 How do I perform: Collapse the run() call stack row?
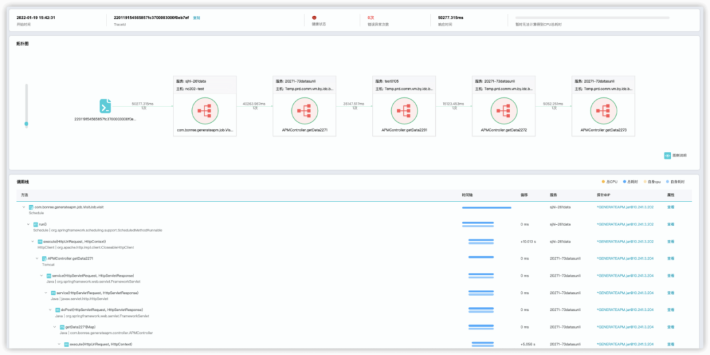(28, 224)
